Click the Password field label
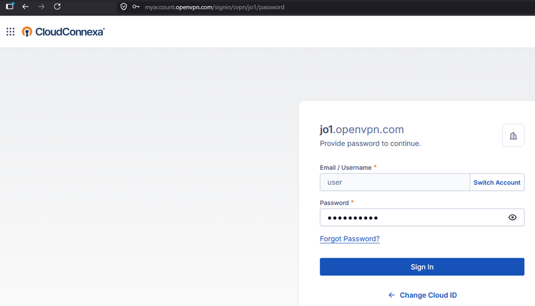The height and width of the screenshot is (306, 535). [x=335, y=203]
